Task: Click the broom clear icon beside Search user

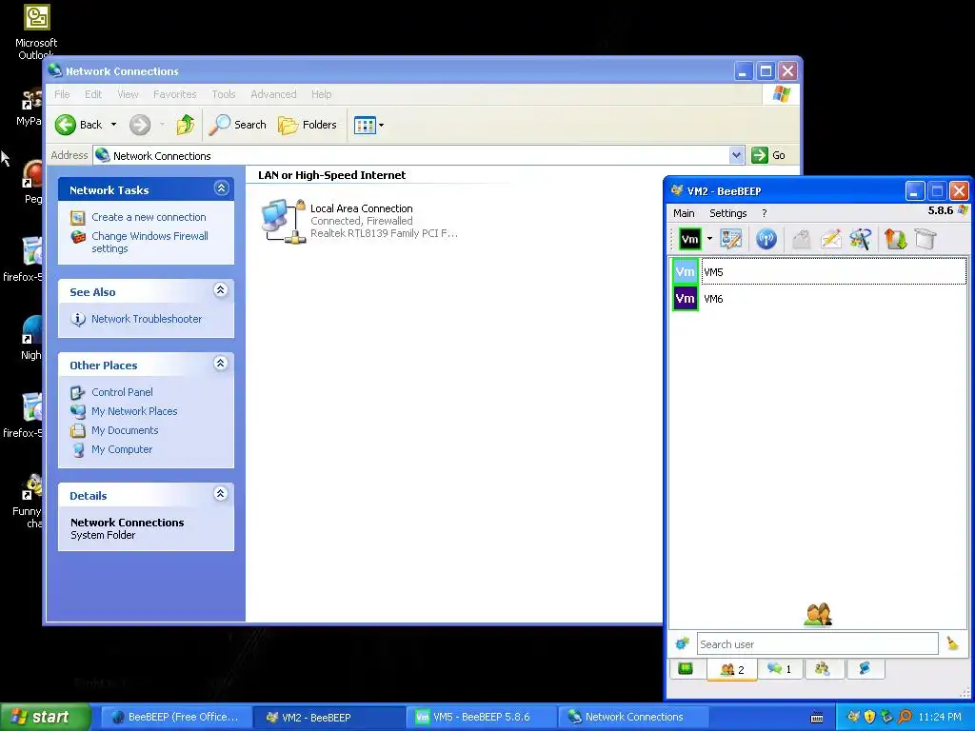Action: [952, 644]
